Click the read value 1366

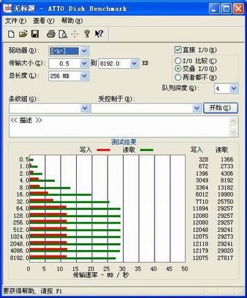[227, 159]
